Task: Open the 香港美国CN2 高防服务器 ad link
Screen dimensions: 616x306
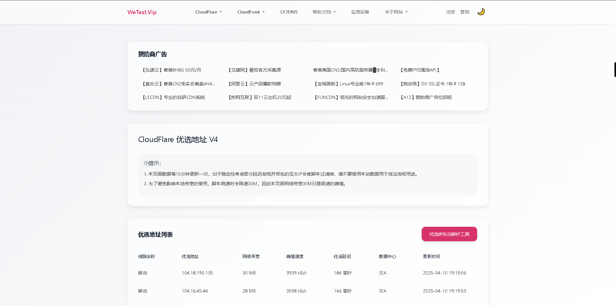Action: (x=351, y=70)
